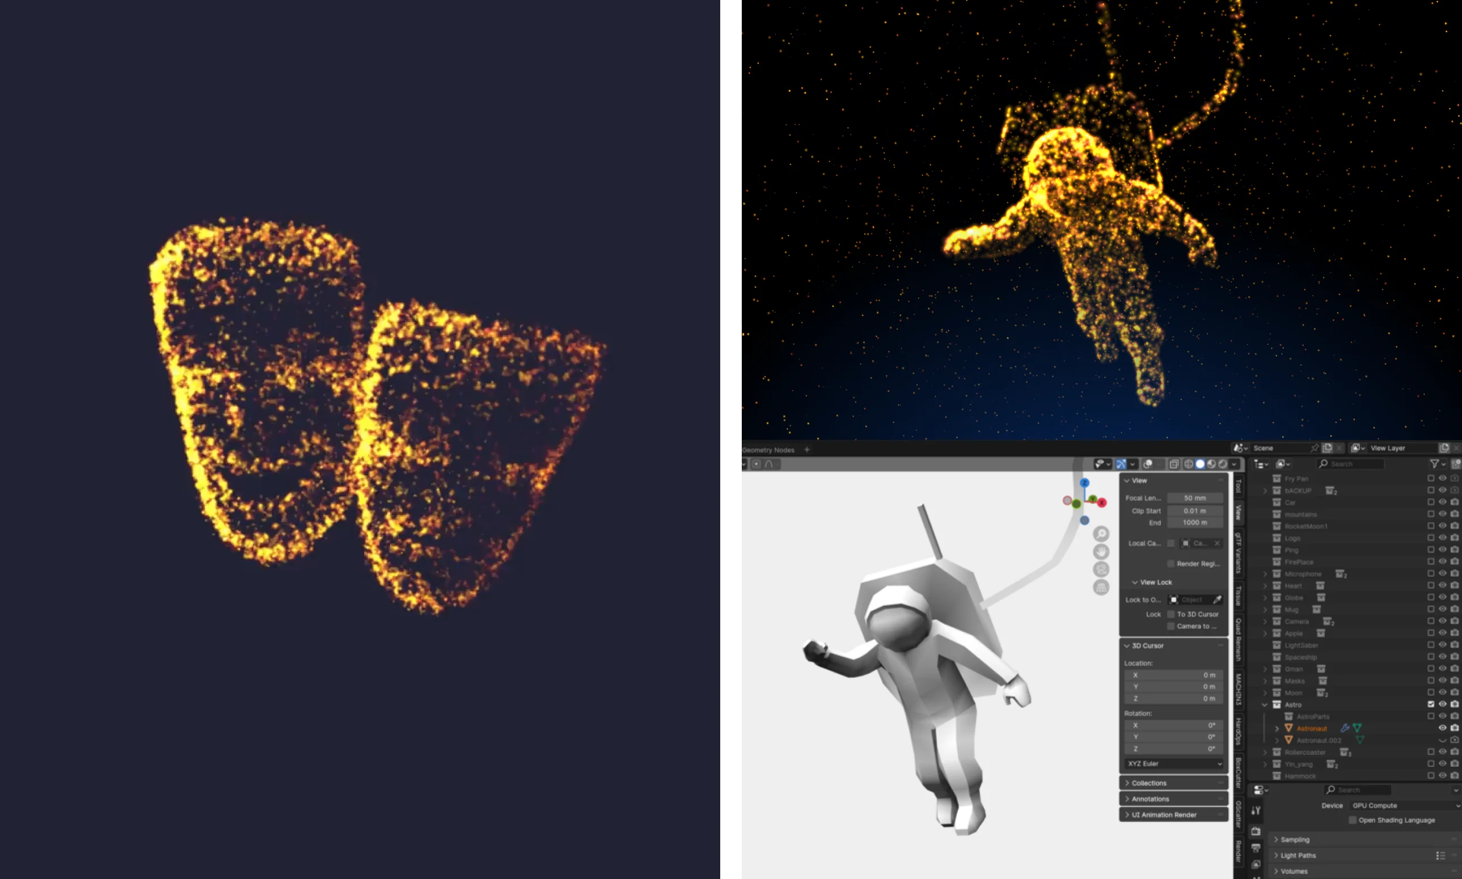Open the Output properties printer tab
The image size is (1462, 879).
coord(1256,848)
